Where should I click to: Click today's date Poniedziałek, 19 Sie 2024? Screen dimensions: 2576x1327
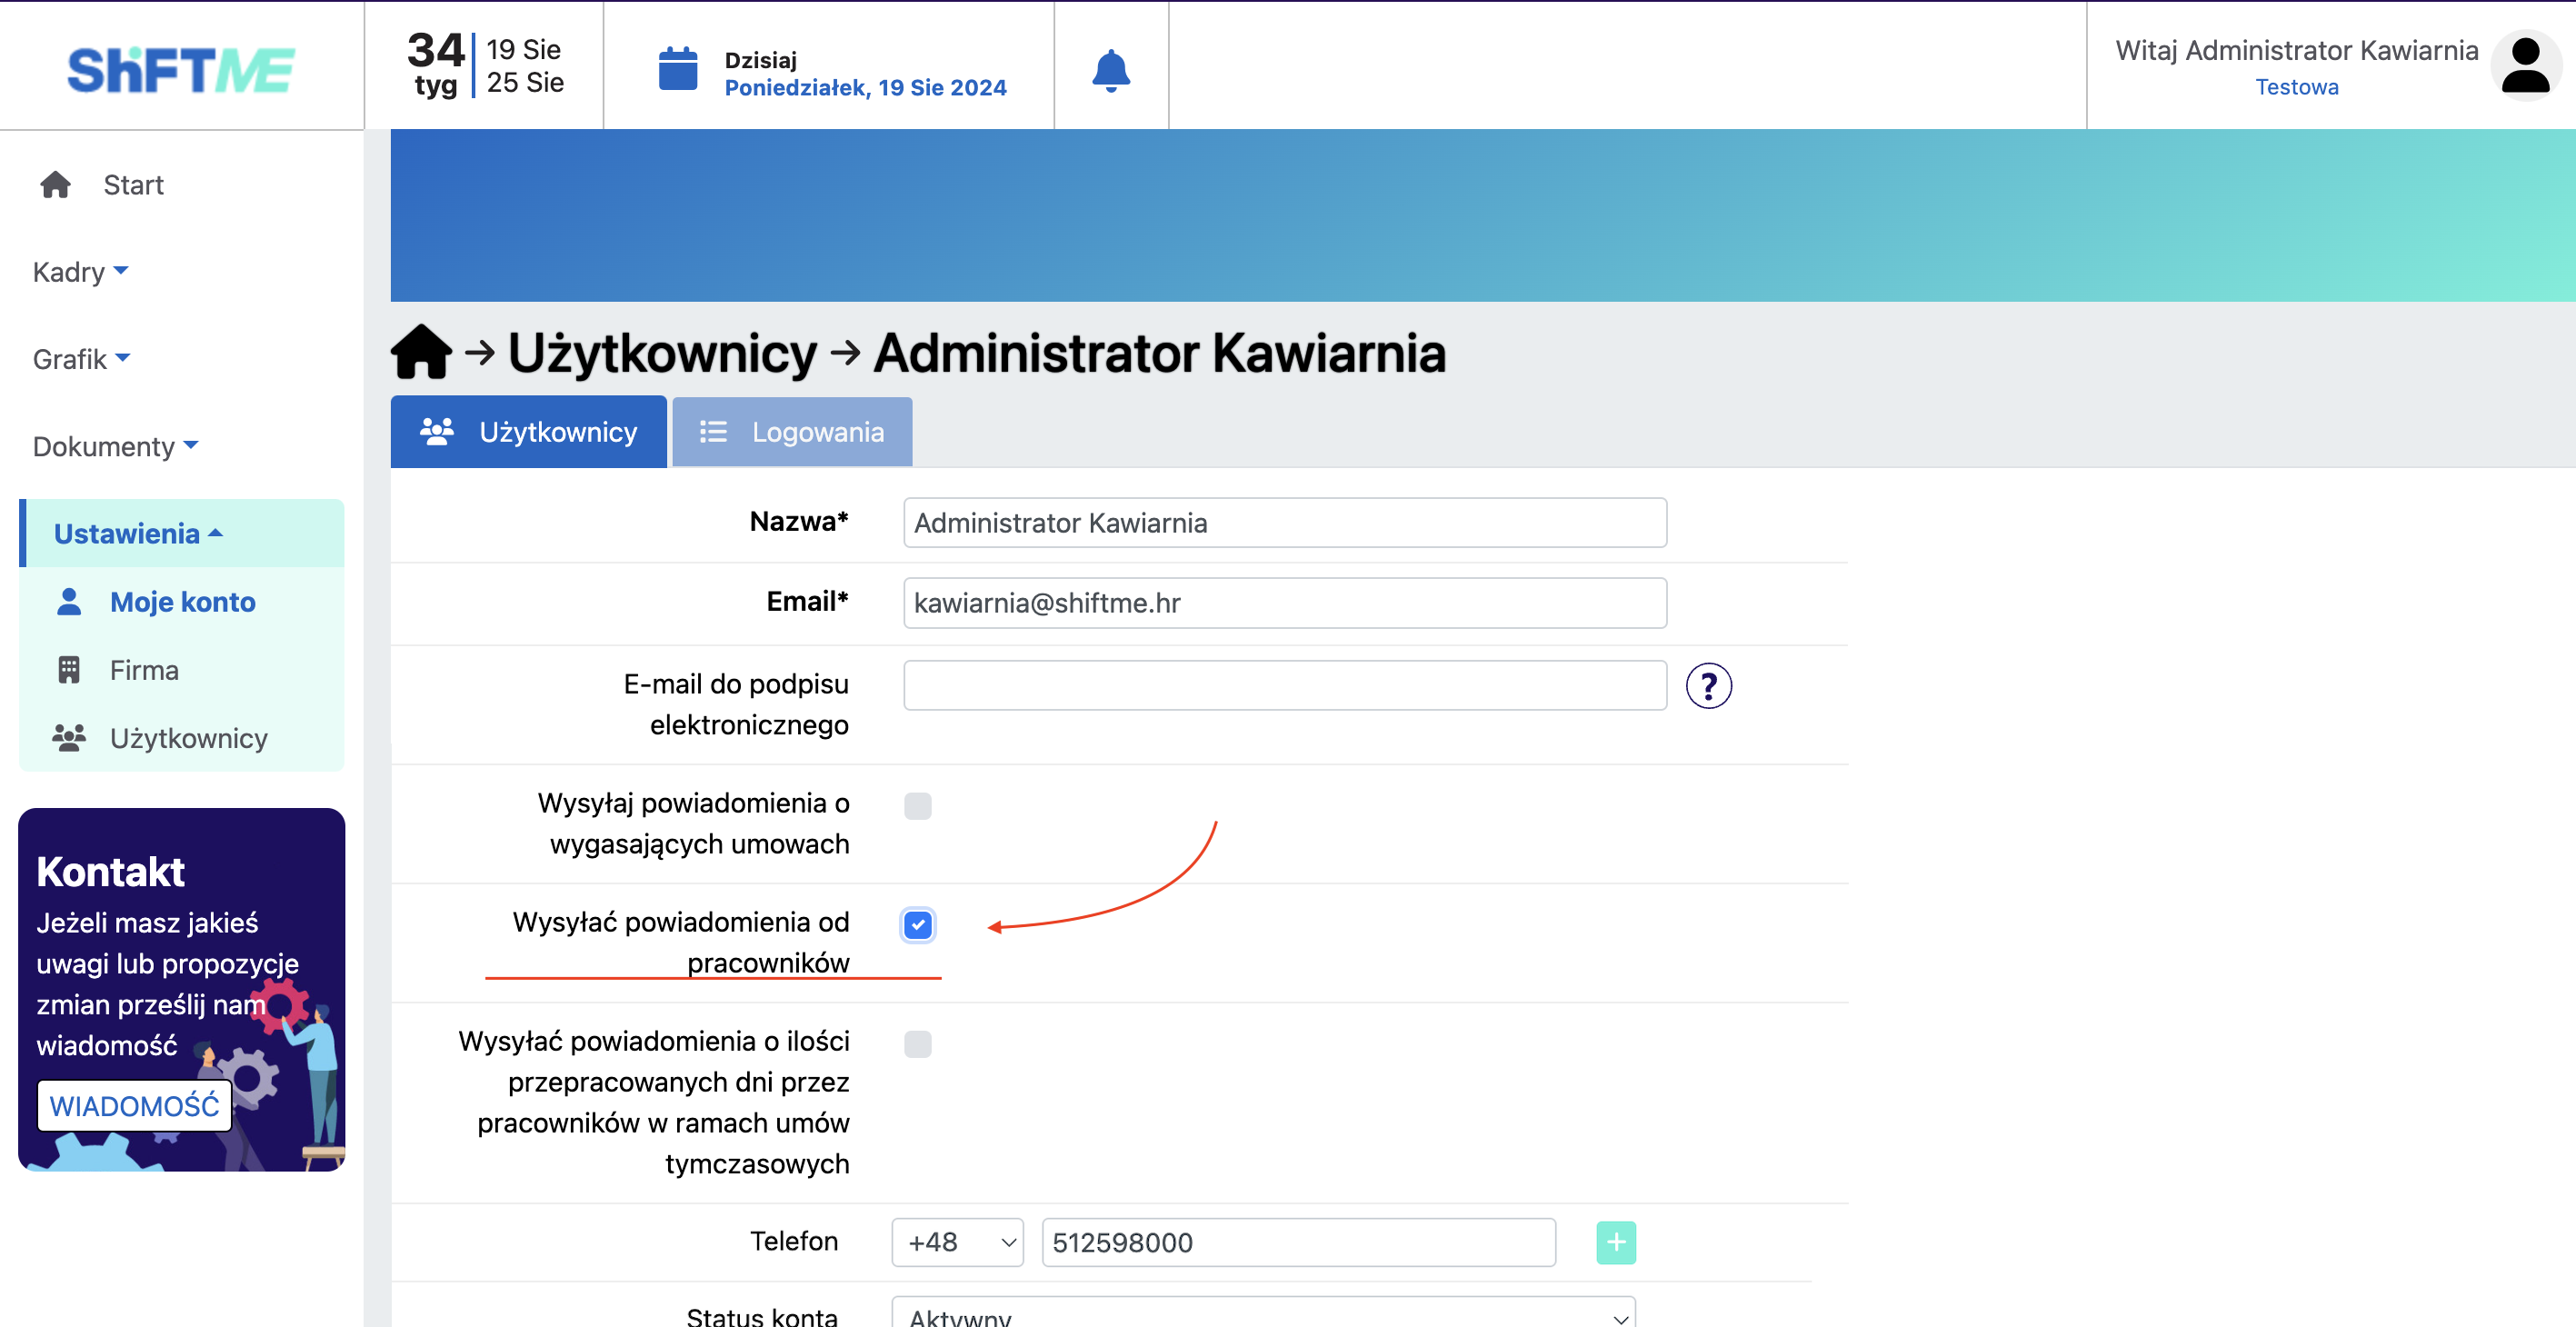coord(865,88)
